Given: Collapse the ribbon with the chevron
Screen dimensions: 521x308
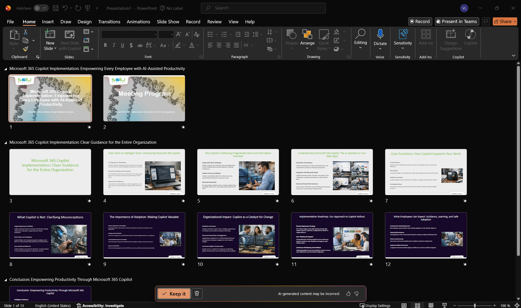Looking at the screenshot, I should coord(513,56).
